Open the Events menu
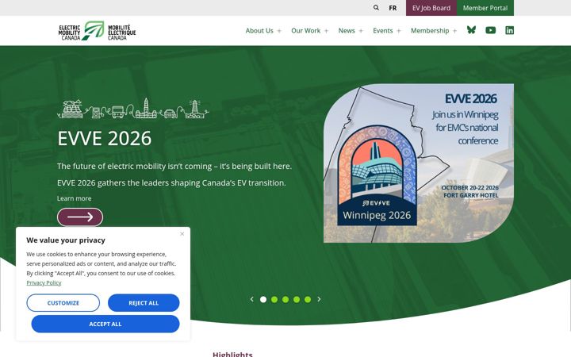This screenshot has height=357, width=571. pyautogui.click(x=383, y=31)
